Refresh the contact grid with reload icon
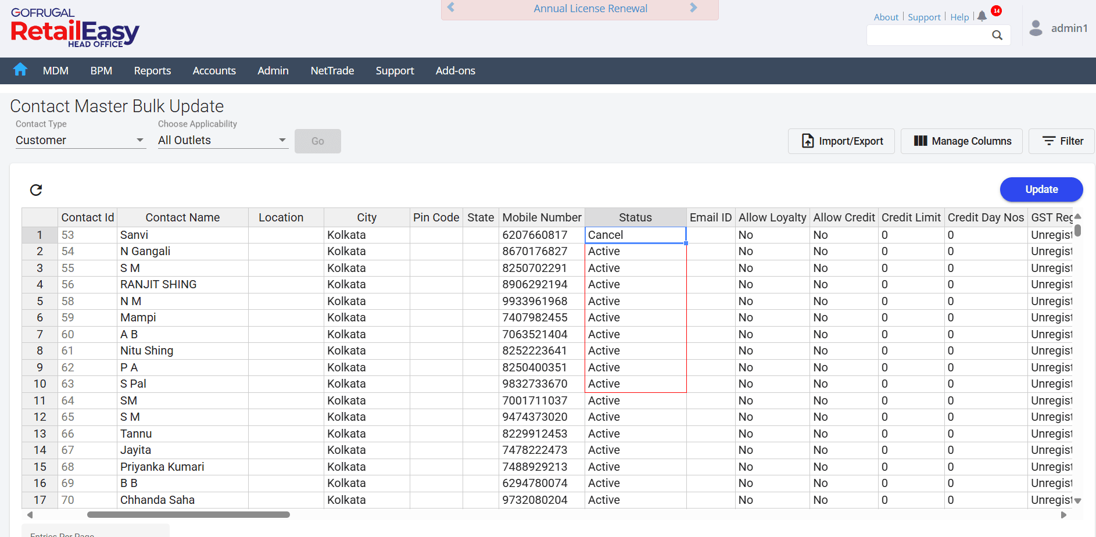 pyautogui.click(x=36, y=190)
